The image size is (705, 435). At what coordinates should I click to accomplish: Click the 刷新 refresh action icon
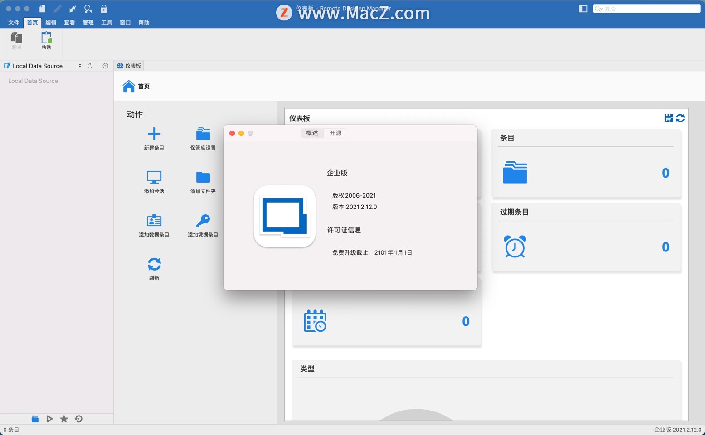click(x=154, y=264)
